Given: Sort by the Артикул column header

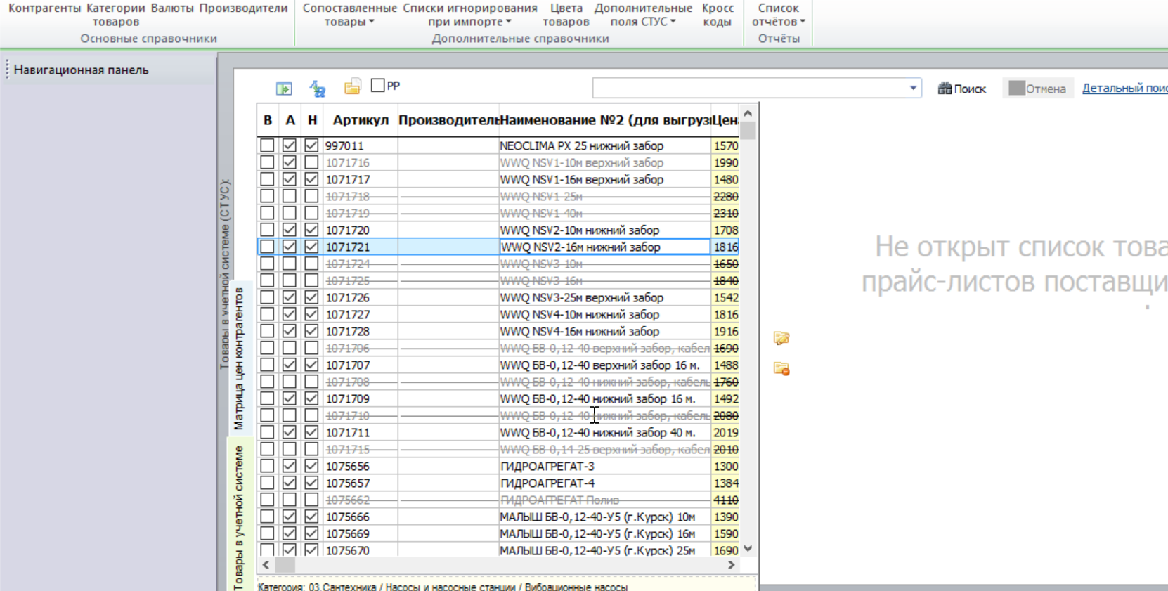Looking at the screenshot, I should 361,120.
